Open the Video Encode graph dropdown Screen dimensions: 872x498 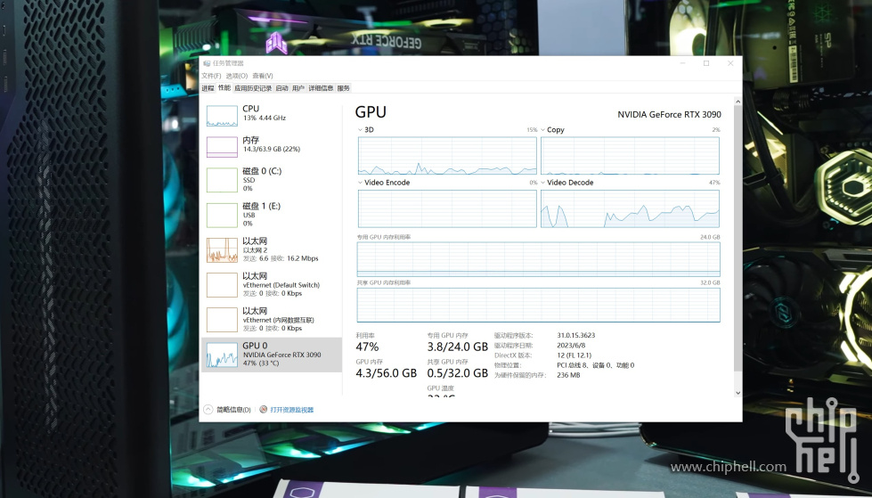tap(360, 183)
